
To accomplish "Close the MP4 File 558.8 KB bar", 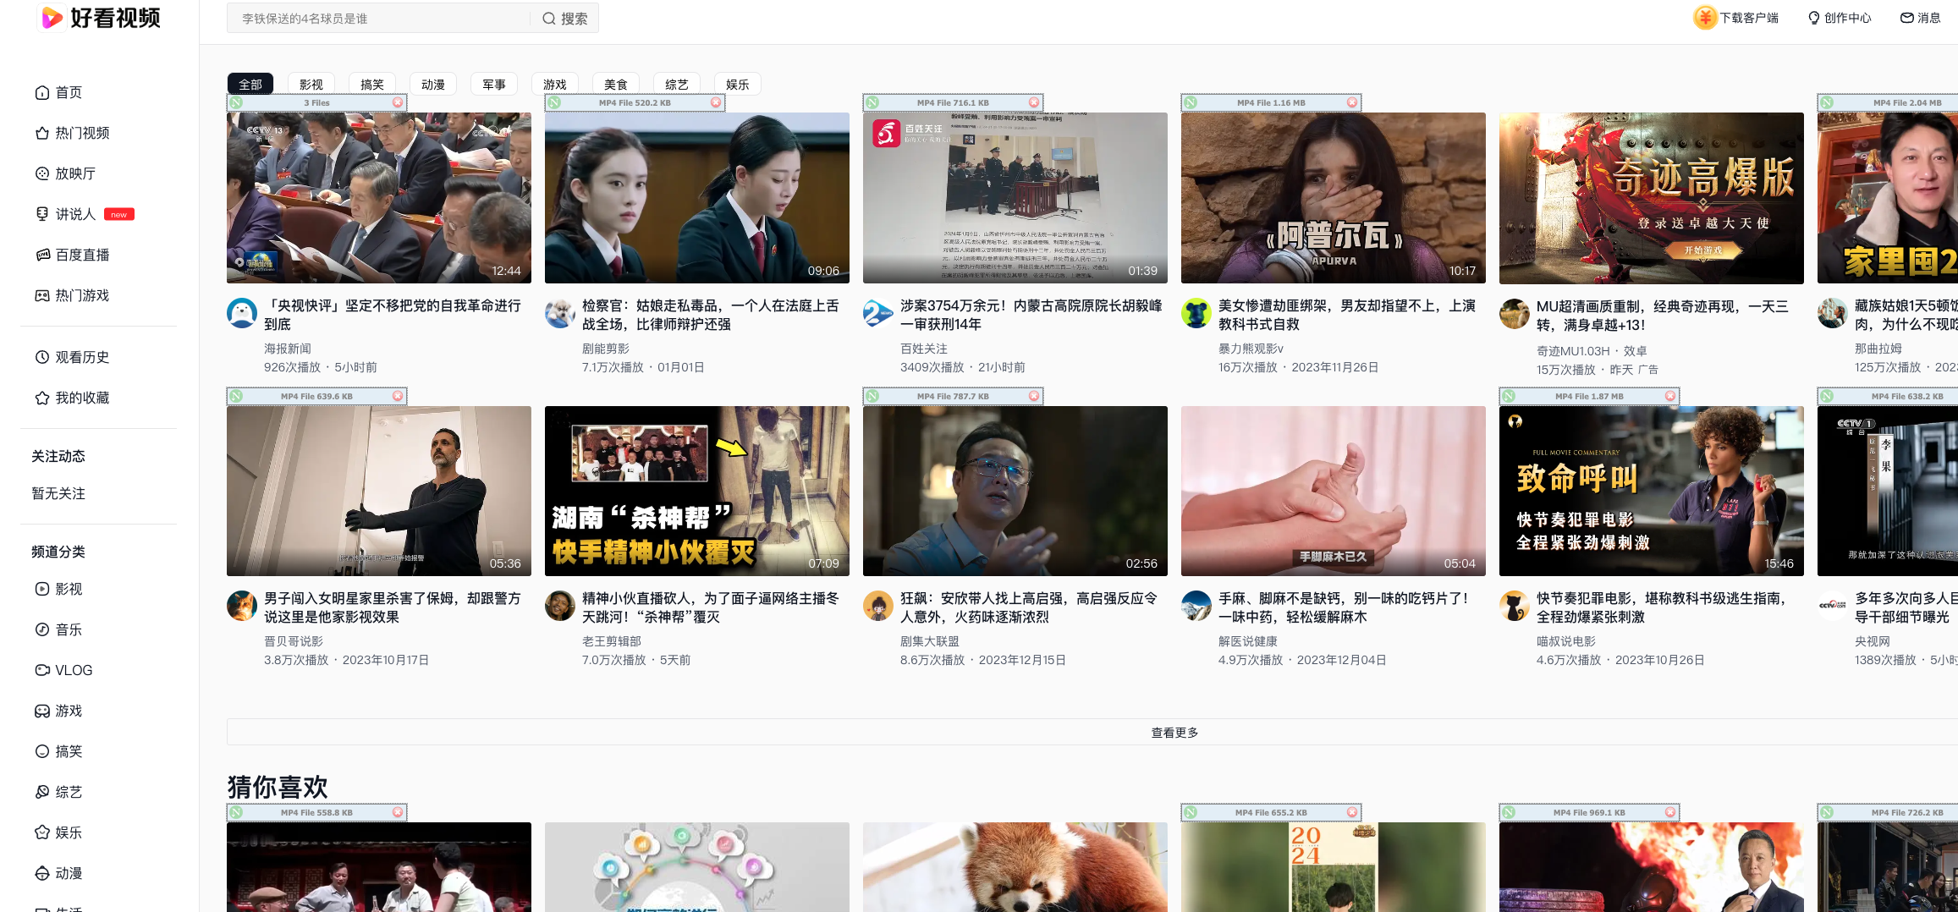I will [398, 812].
